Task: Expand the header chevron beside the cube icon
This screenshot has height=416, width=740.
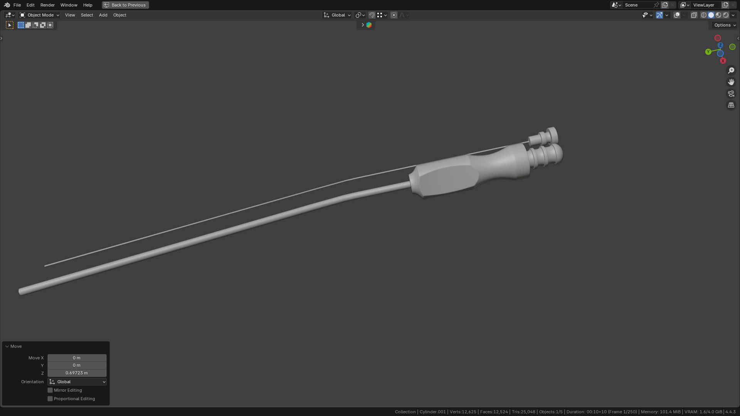Action: [x=362, y=25]
